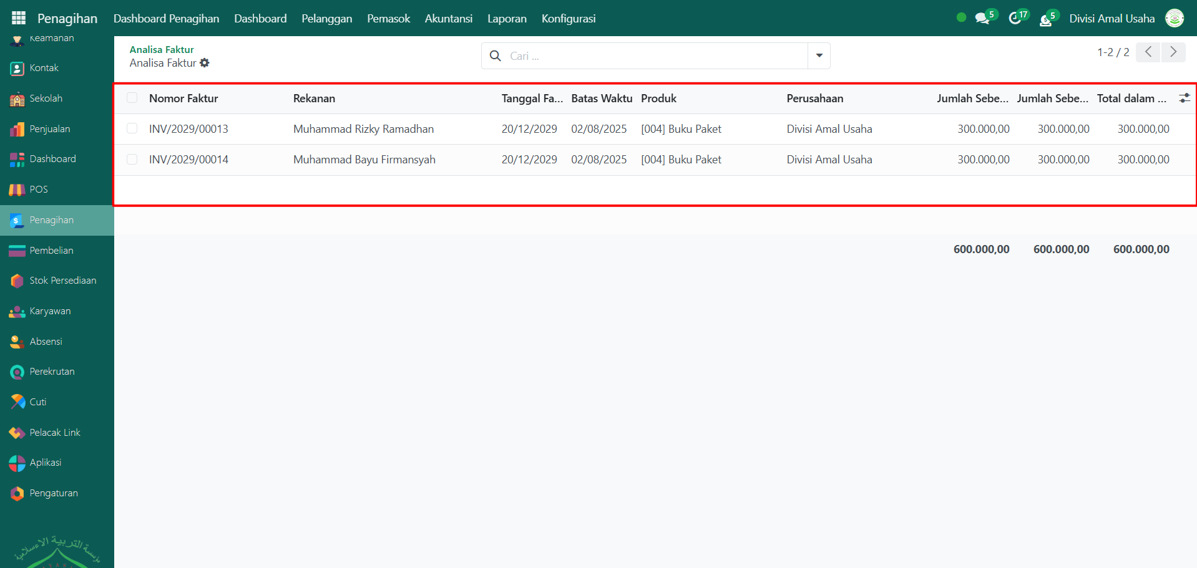Open the apps grid menu icon

(x=19, y=18)
